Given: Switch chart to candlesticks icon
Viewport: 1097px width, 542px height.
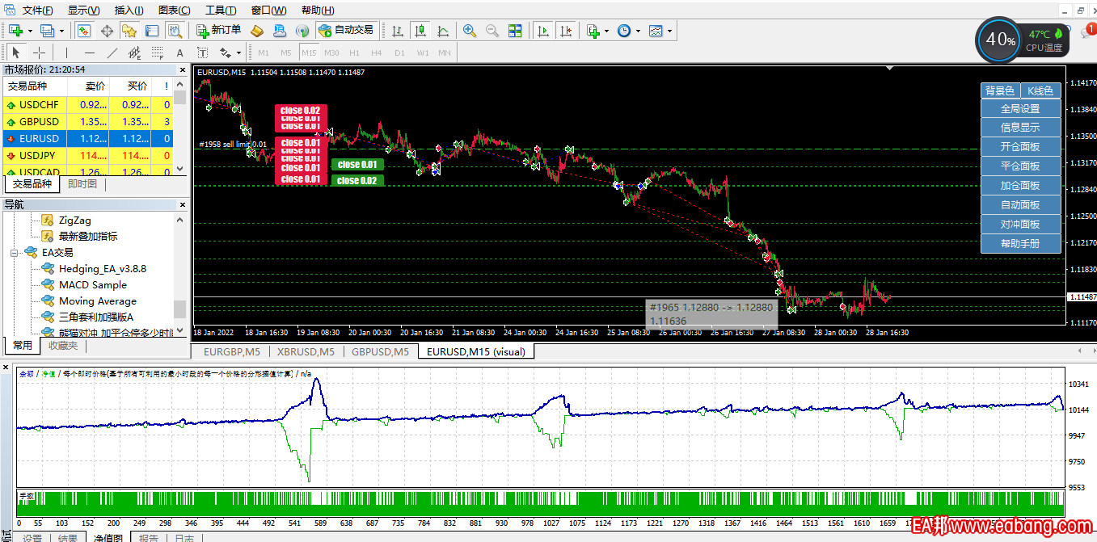Looking at the screenshot, I should (x=420, y=31).
